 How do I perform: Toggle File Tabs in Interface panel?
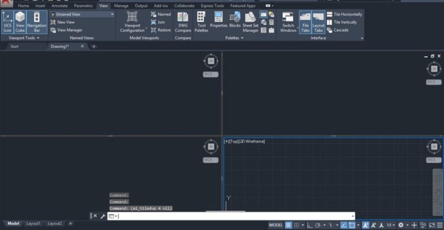click(x=305, y=22)
